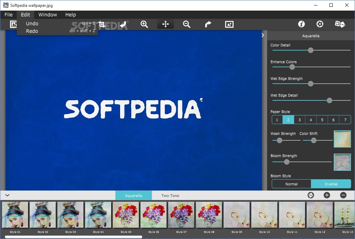
Task: Apply the Style 11 preset thumbnail
Action: tap(292, 215)
